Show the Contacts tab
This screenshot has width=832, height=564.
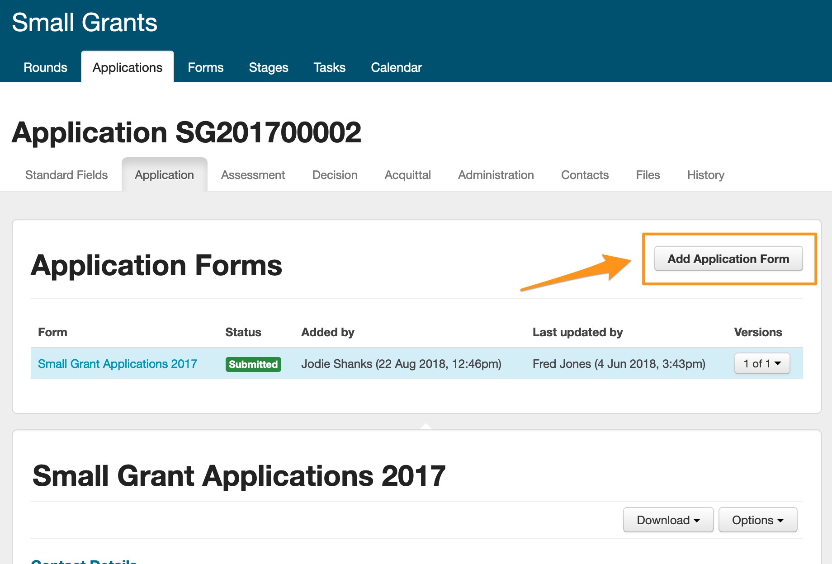(585, 175)
